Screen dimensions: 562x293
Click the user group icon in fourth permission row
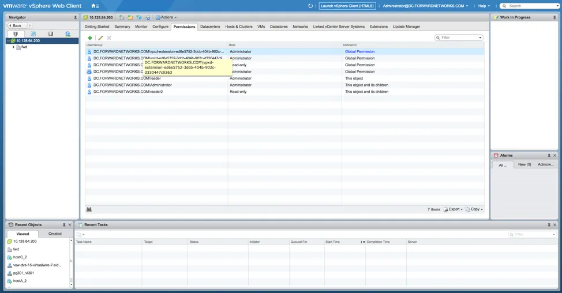(x=89, y=72)
